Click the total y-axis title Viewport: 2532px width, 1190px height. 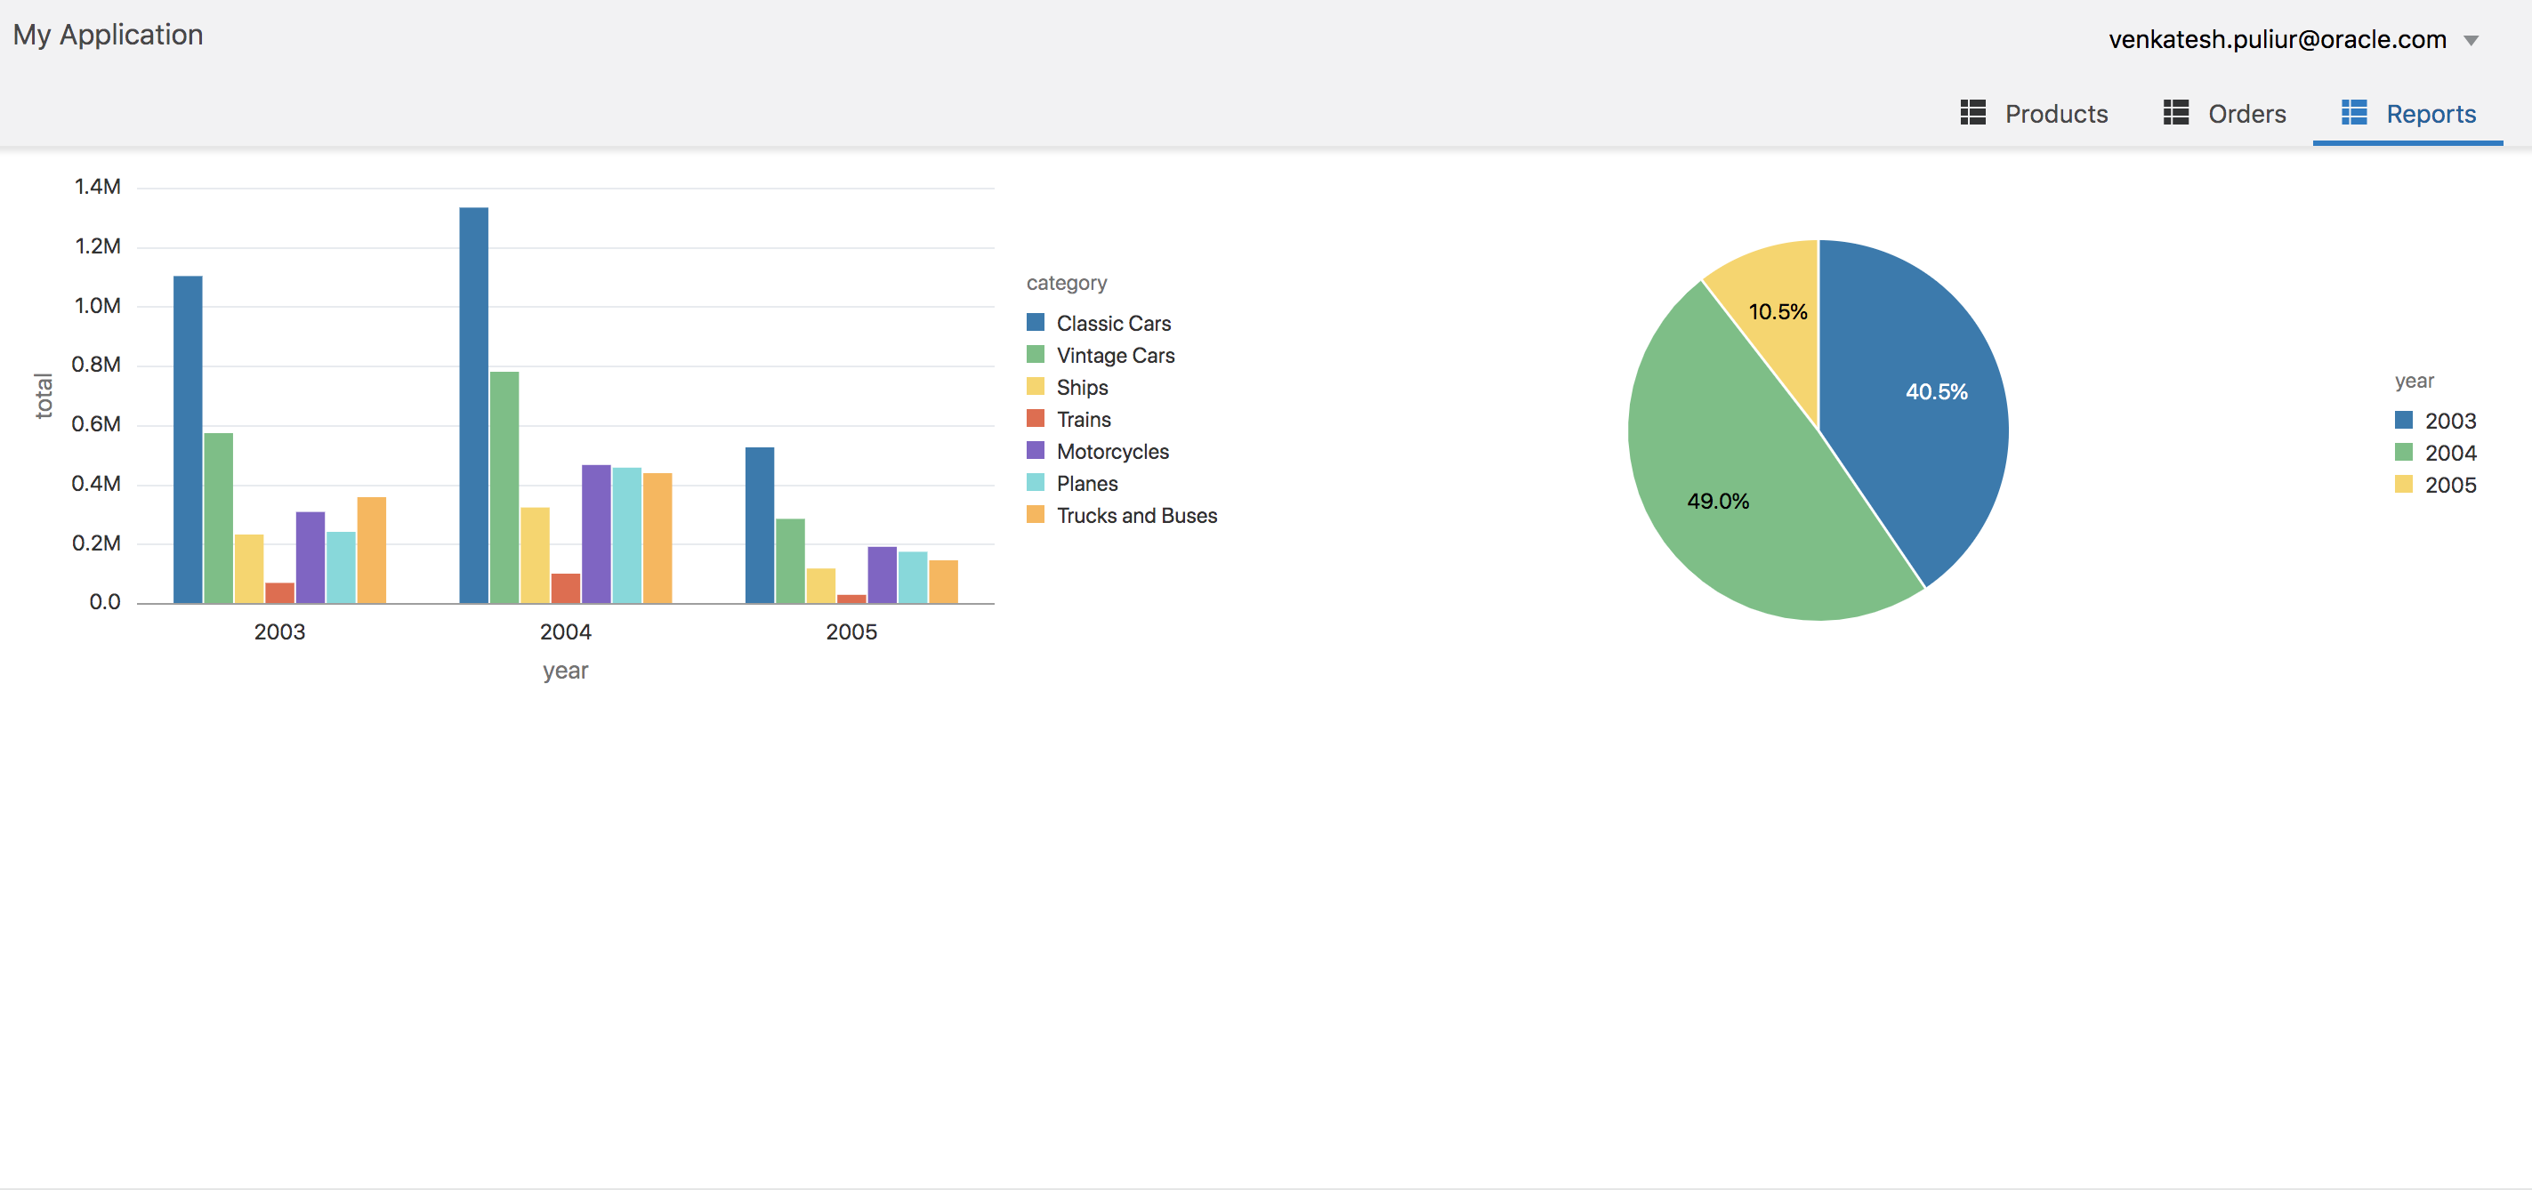tap(44, 395)
